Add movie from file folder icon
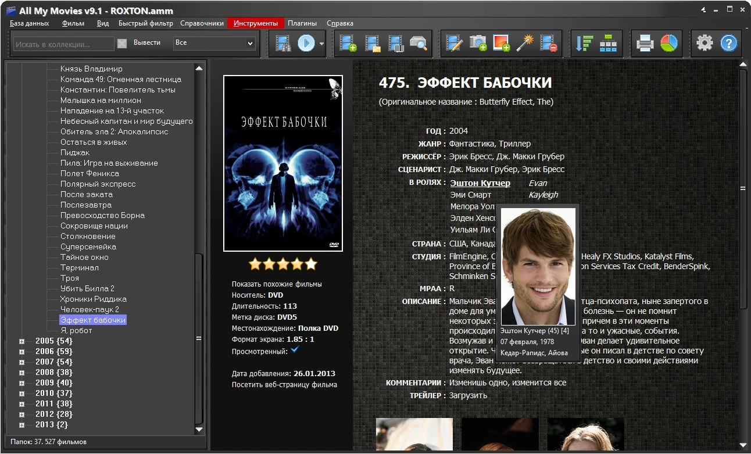 (373, 44)
